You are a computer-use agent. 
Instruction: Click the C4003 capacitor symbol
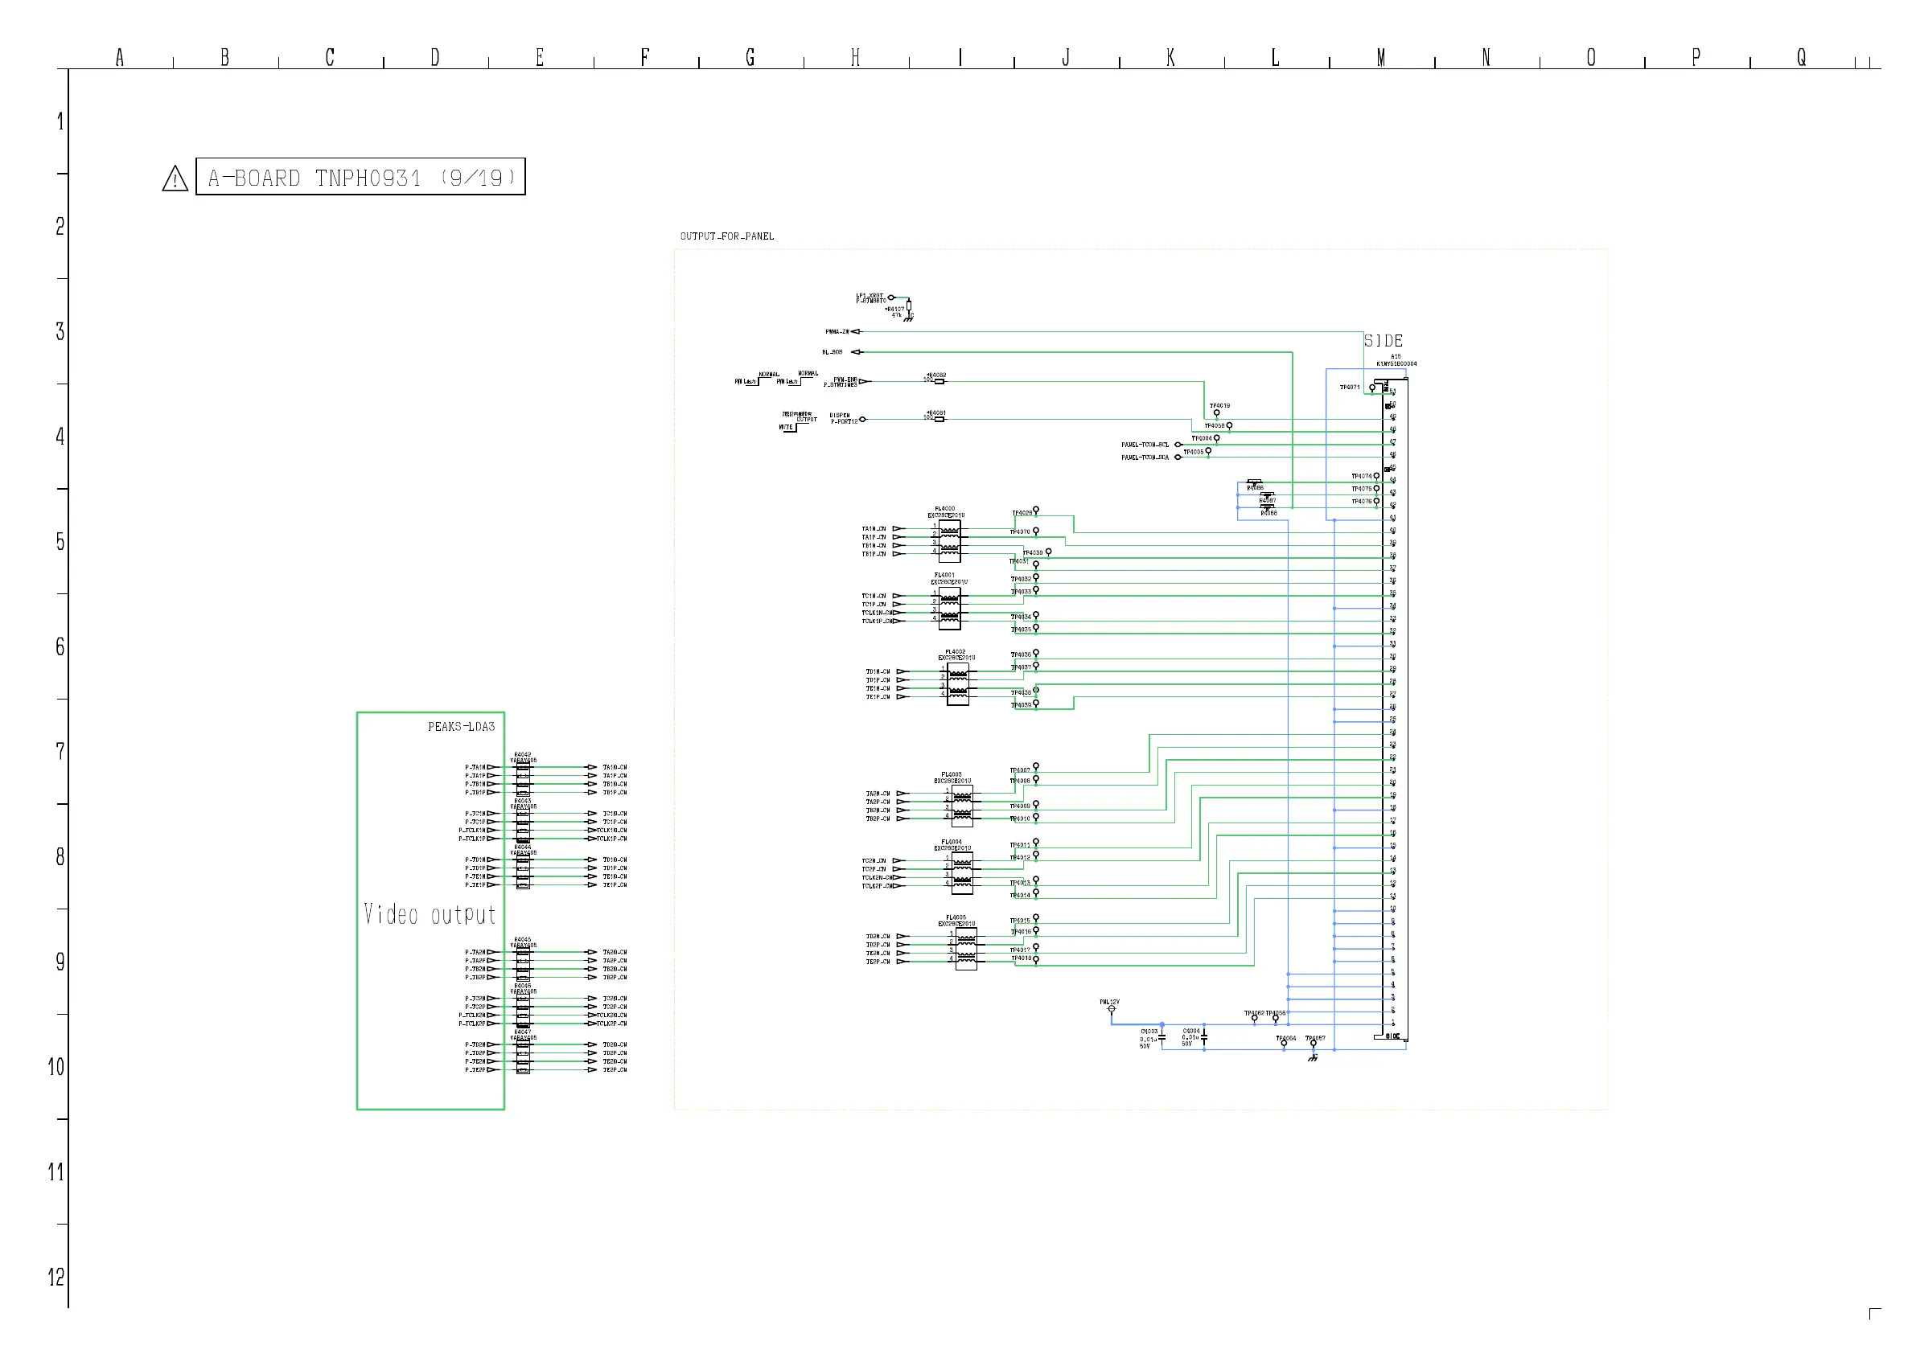[x=1162, y=1040]
